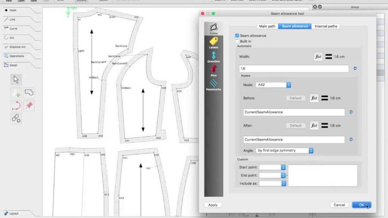
Task: Click the Cancel button
Action: 339,205
